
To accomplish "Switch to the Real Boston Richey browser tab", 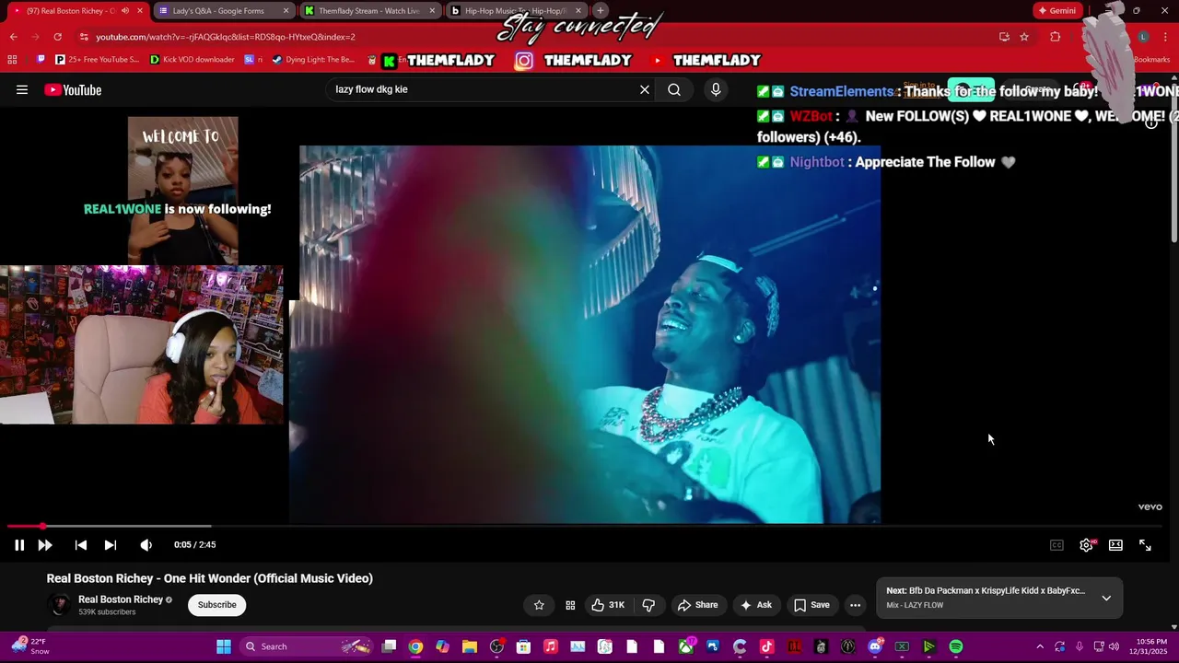I will [x=76, y=11].
